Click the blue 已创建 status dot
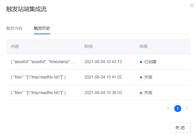 [141, 62]
